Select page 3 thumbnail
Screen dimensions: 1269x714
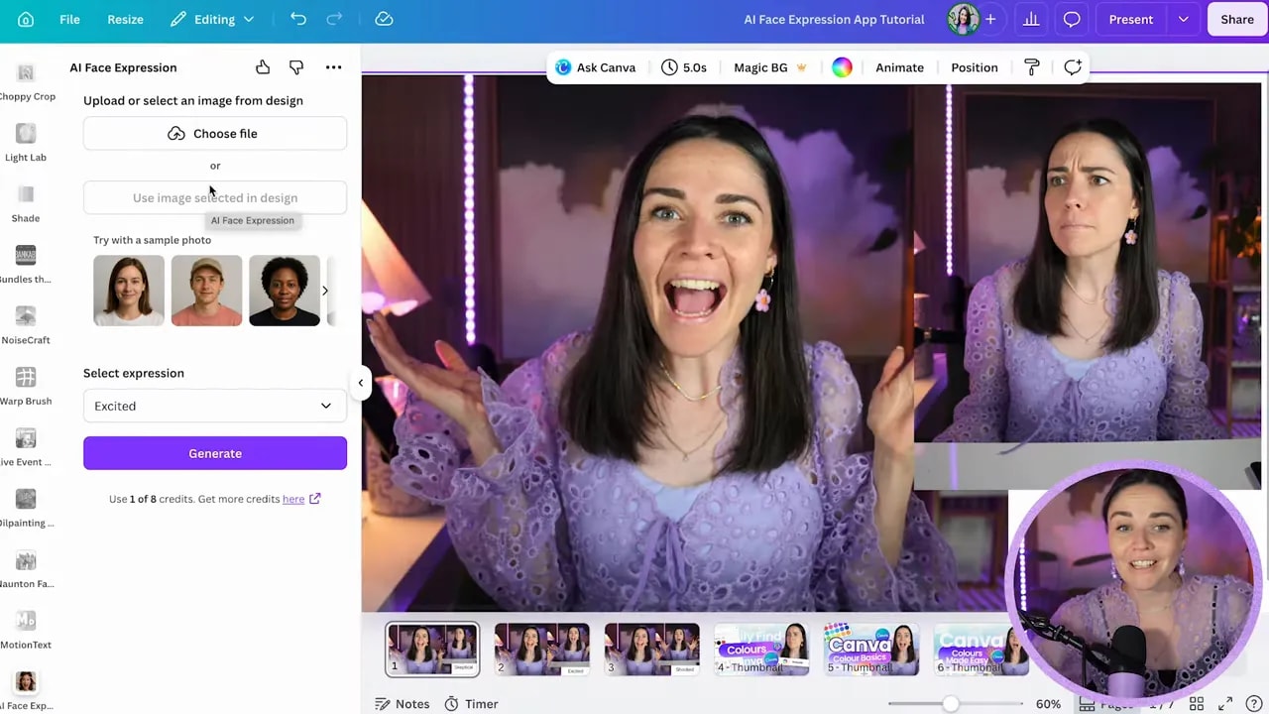pyautogui.click(x=652, y=650)
